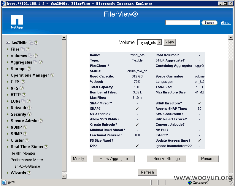This screenshot has height=186, width=235.
Task: Expand the LUNs menu item
Action: (x=15, y=101)
